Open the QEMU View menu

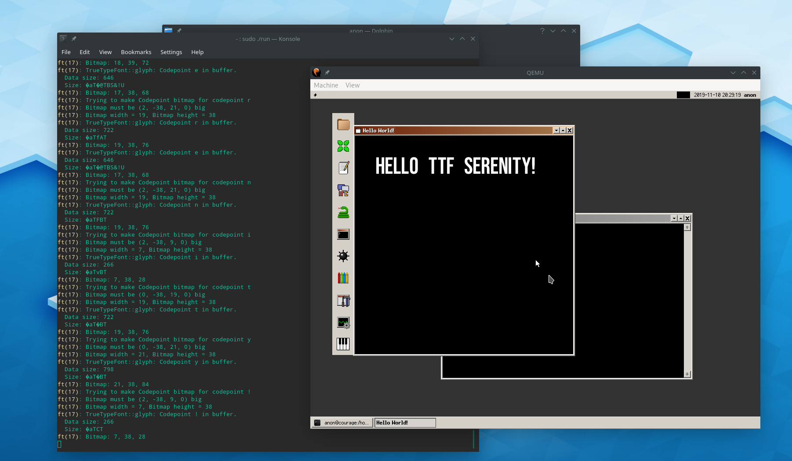[x=352, y=85]
